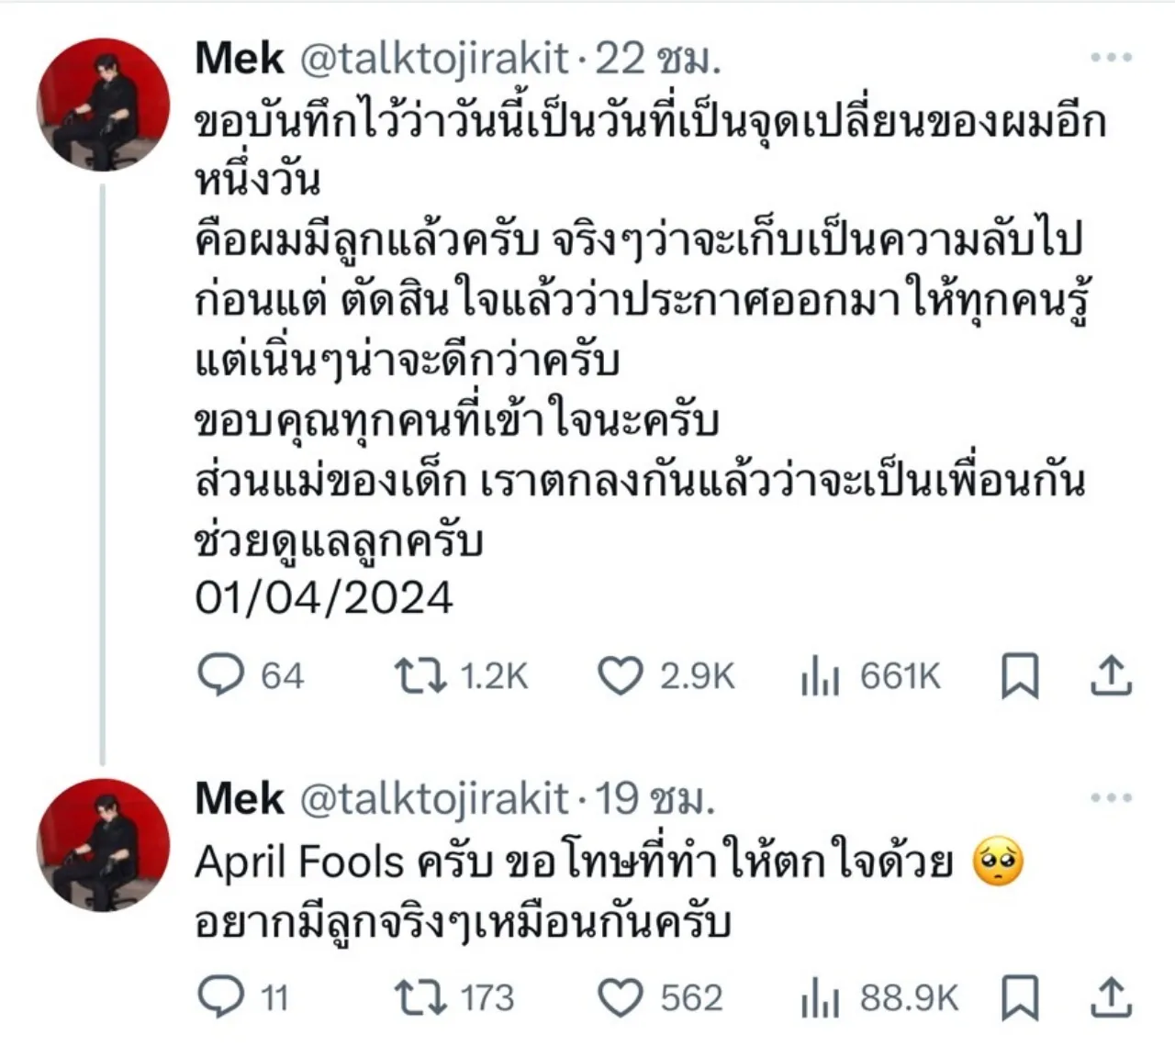
Task: Share the April Fools reply tweet
Action: [x=1111, y=998]
